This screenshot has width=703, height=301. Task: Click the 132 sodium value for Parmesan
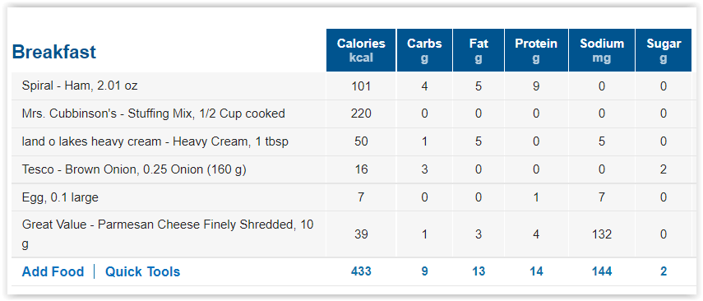602,234
